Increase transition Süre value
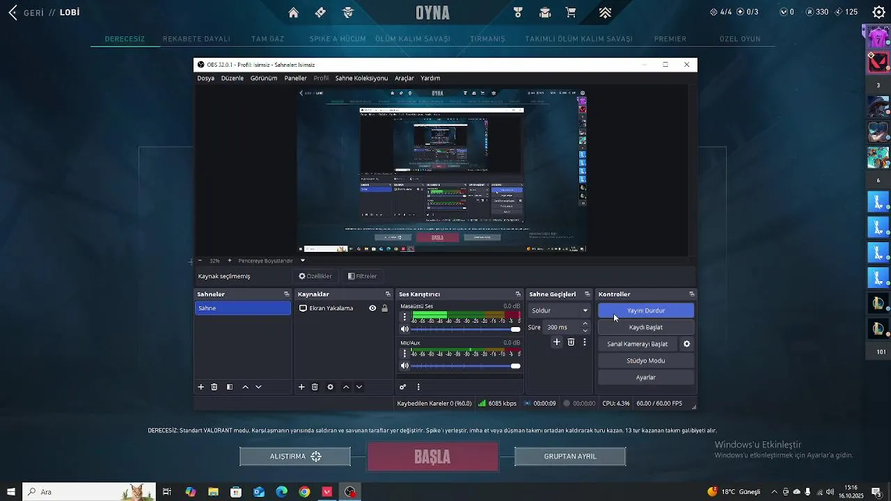Image resolution: width=891 pixels, height=501 pixels. [585, 324]
